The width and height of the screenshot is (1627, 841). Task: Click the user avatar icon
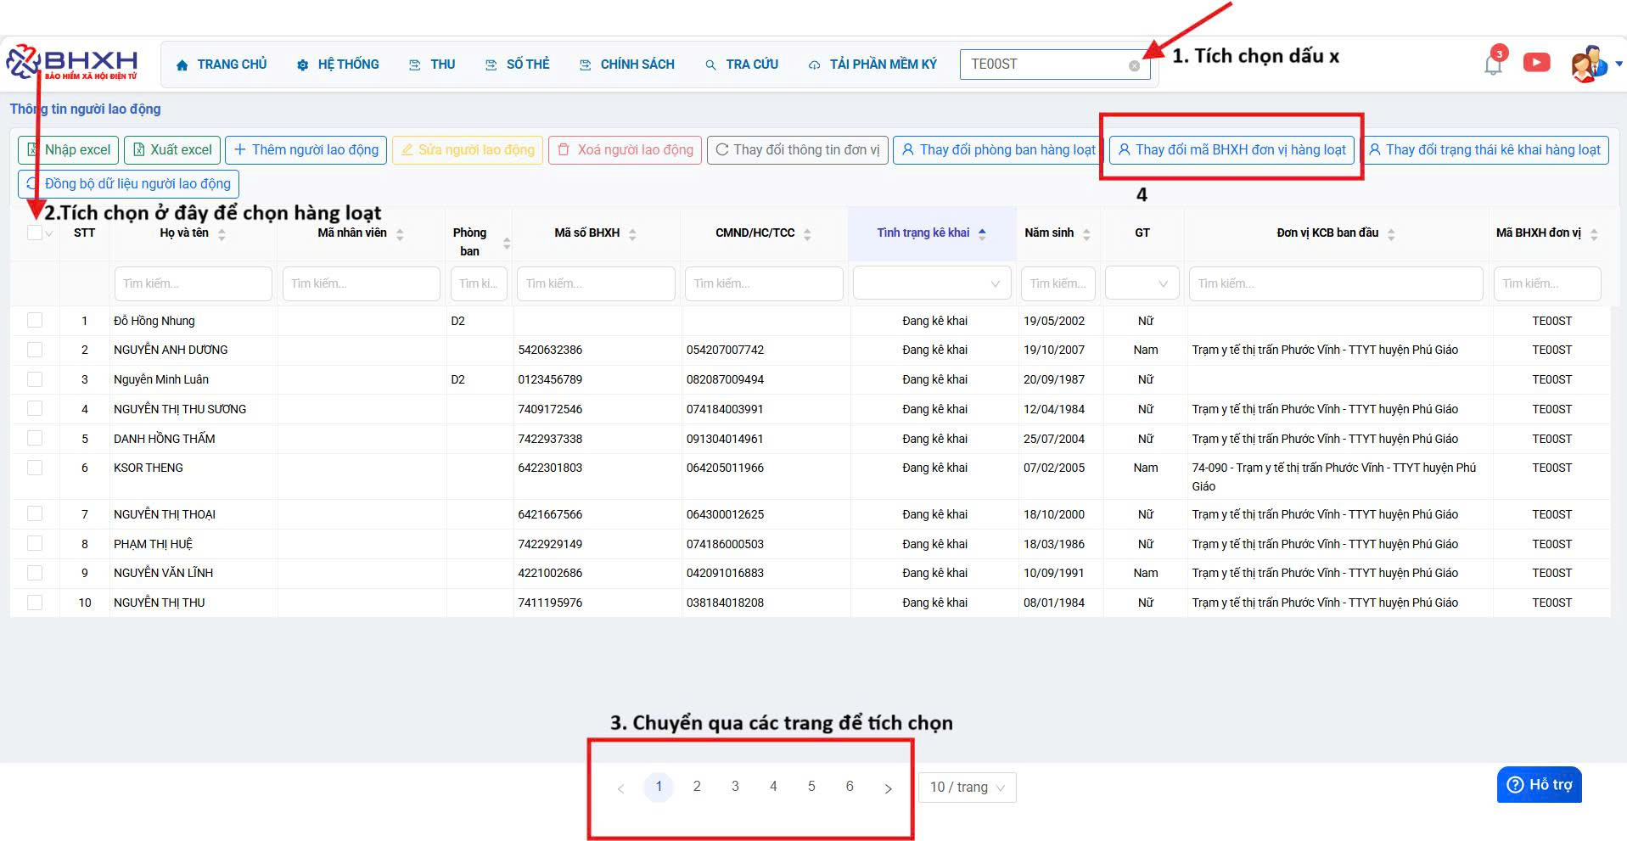(1586, 64)
